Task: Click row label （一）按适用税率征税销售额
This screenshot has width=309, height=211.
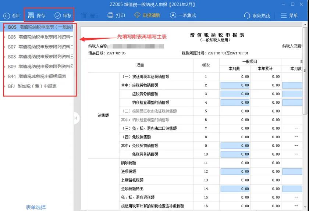Action: pos(145,76)
